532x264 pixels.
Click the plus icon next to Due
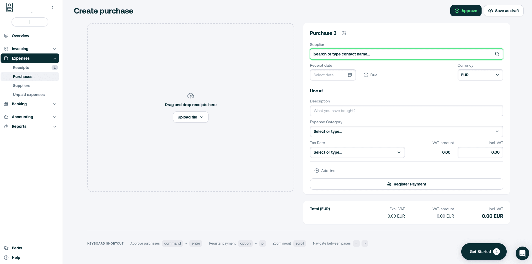366,75
